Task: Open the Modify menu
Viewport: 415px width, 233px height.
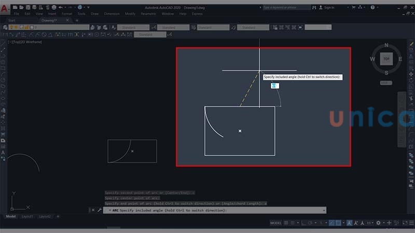Action: 130,13
